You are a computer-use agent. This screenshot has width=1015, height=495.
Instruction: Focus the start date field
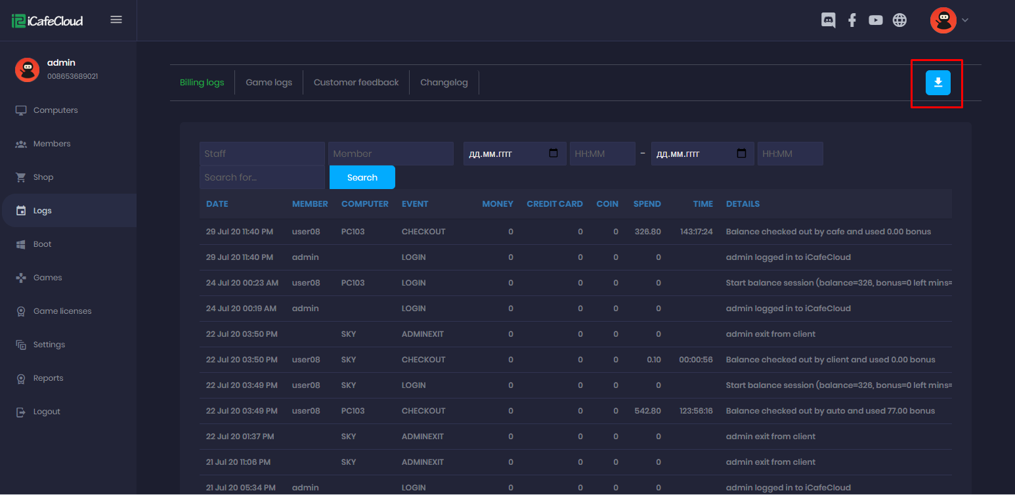pyautogui.click(x=515, y=154)
